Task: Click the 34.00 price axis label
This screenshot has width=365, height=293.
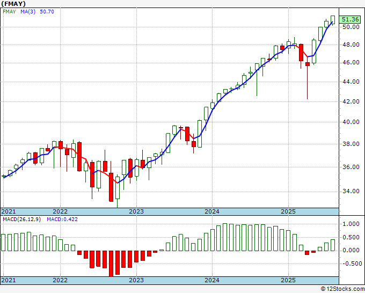Action: [351, 191]
